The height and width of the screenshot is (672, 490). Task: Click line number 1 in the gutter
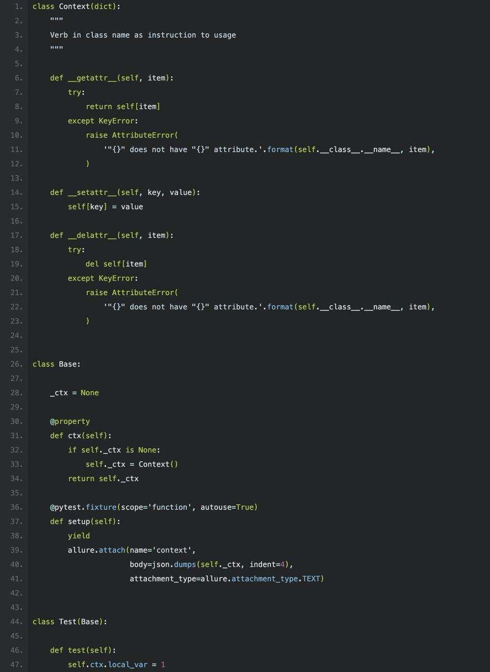pos(18,6)
